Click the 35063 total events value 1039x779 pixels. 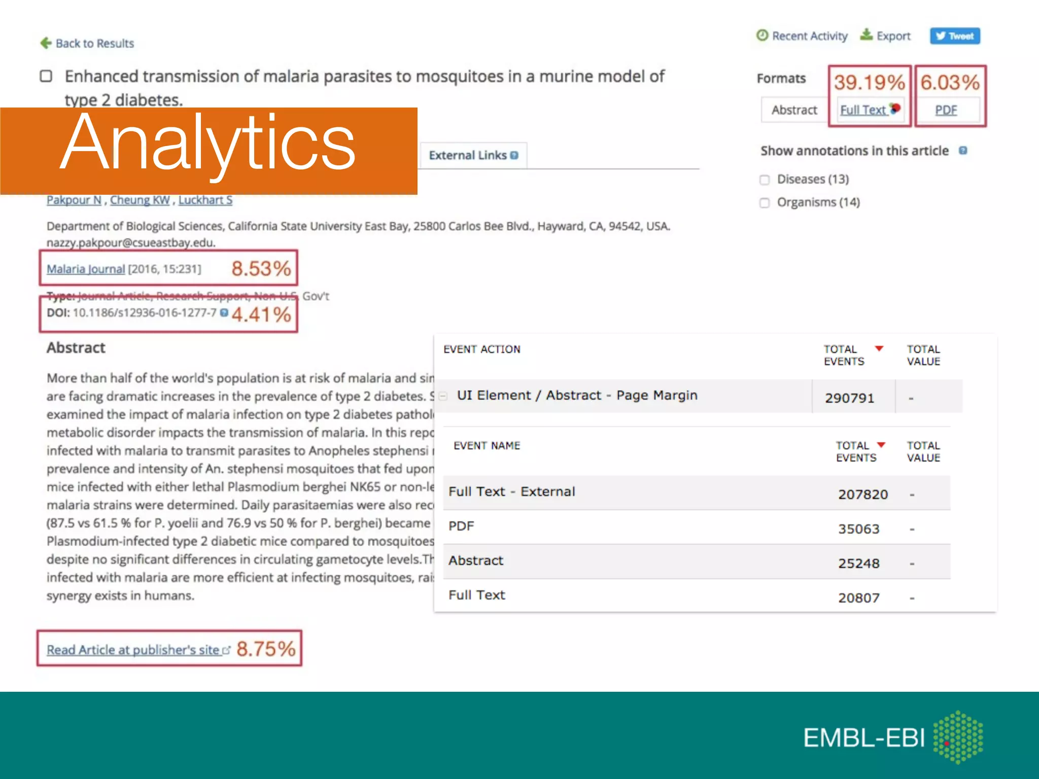pyautogui.click(x=858, y=529)
